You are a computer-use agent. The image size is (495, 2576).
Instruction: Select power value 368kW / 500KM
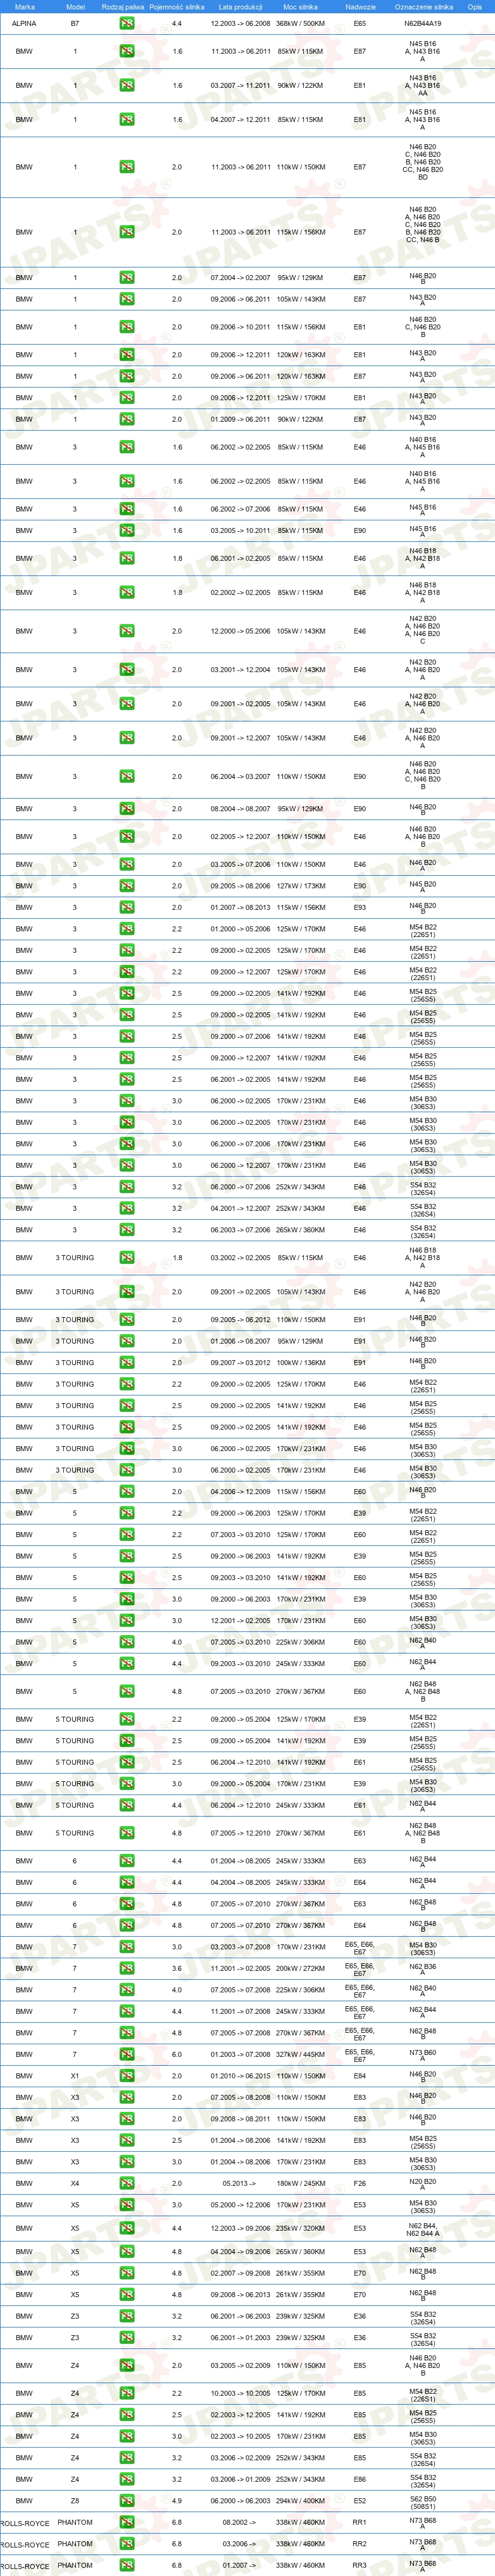[x=301, y=23]
